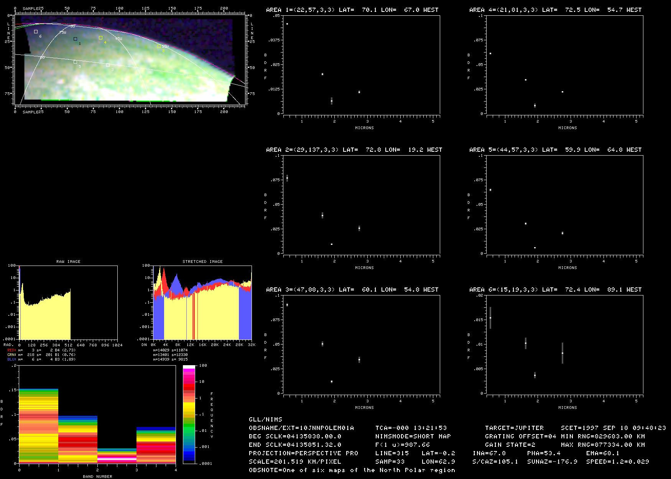This screenshot has height=479, width=671.
Task: Click the "INA=67.8" value
Action: point(489,453)
